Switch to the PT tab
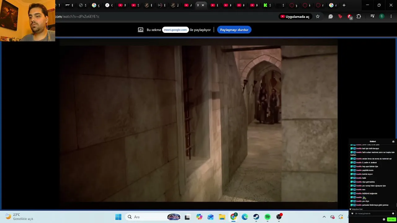 69,5
